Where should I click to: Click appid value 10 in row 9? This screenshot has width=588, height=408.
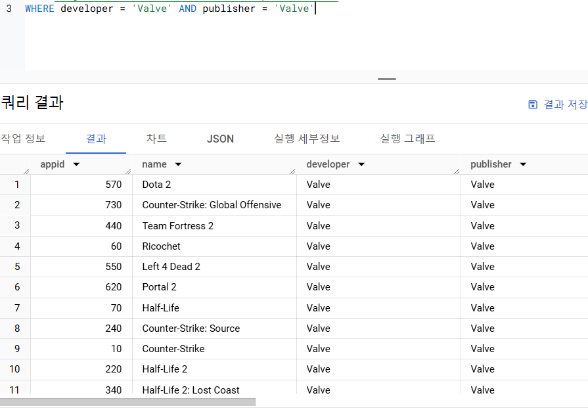[x=116, y=349]
